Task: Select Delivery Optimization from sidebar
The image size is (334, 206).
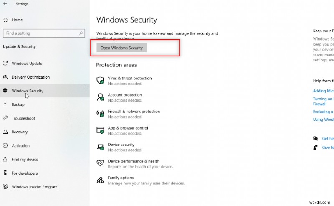Action: pyautogui.click(x=30, y=77)
